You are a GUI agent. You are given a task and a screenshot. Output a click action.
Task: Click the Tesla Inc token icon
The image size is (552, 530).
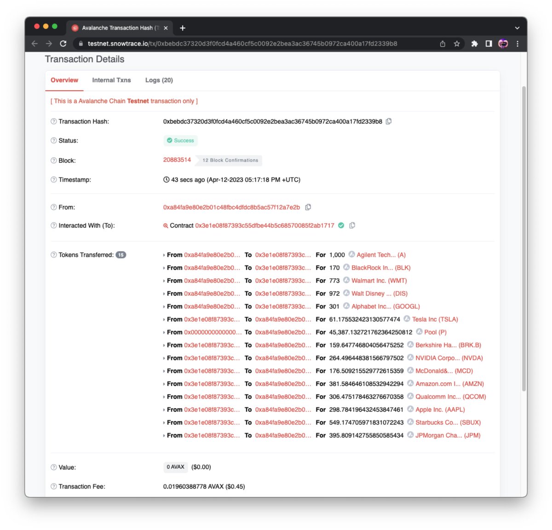click(x=407, y=319)
